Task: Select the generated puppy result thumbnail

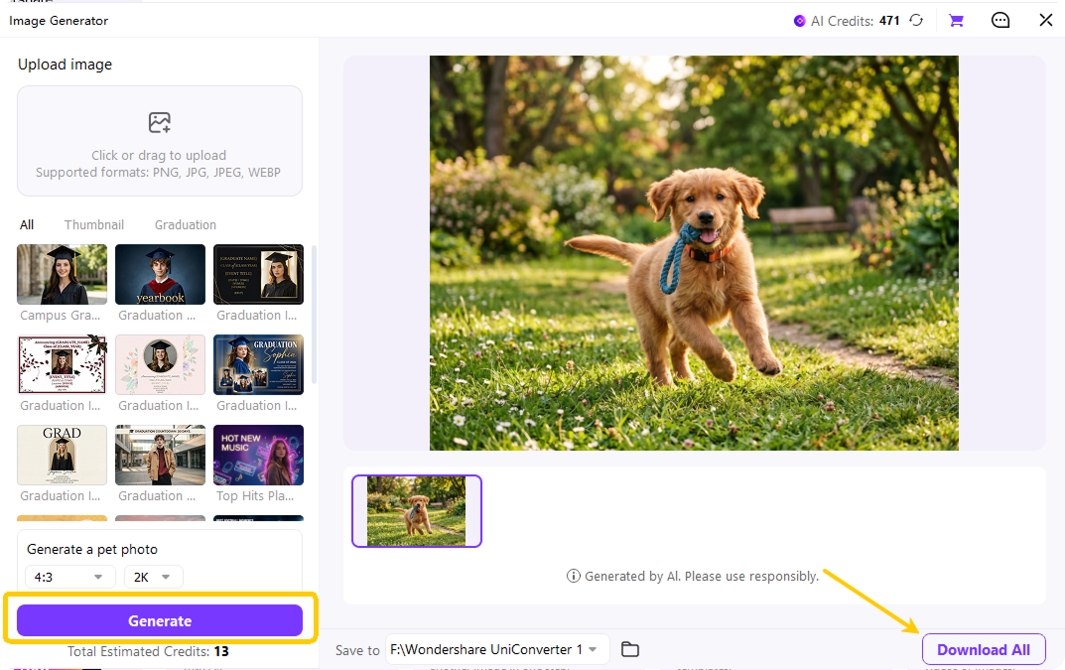Action: pyautogui.click(x=416, y=511)
